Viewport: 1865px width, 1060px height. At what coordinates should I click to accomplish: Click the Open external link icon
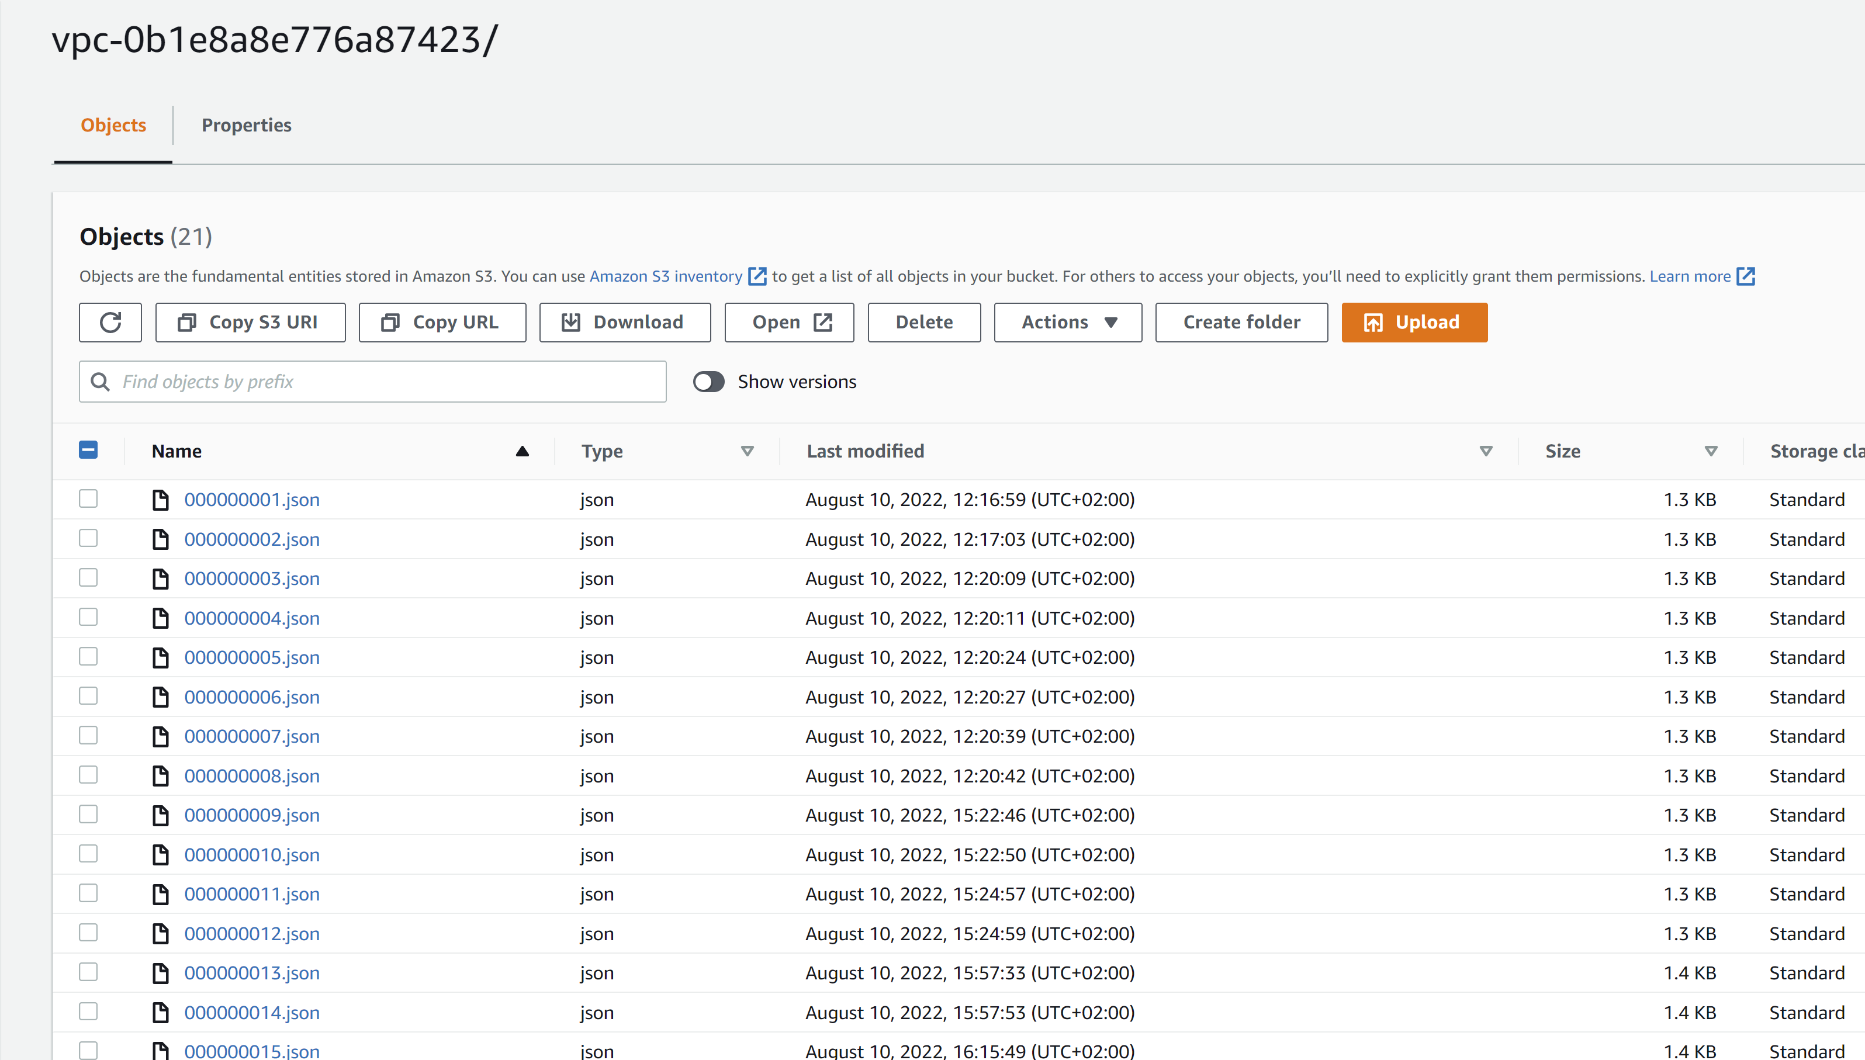825,321
